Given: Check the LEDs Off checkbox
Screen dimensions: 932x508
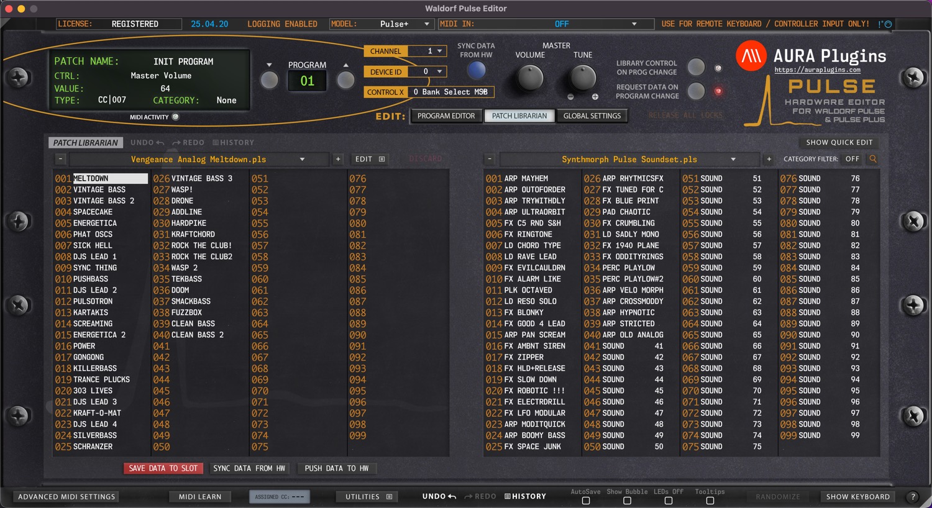Looking at the screenshot, I should (x=669, y=501).
